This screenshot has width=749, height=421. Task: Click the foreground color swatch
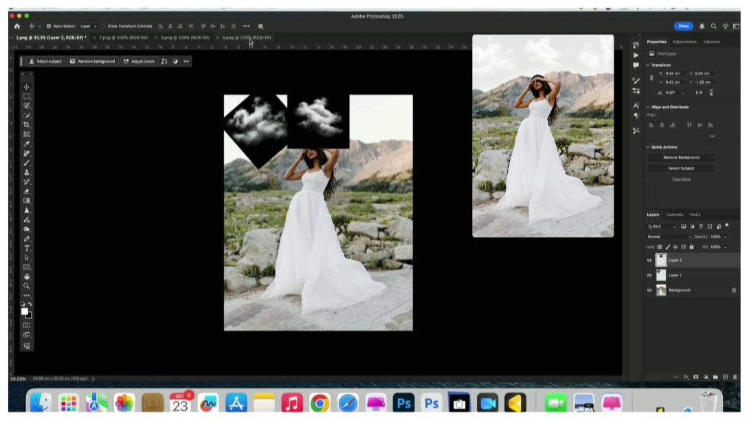(25, 311)
